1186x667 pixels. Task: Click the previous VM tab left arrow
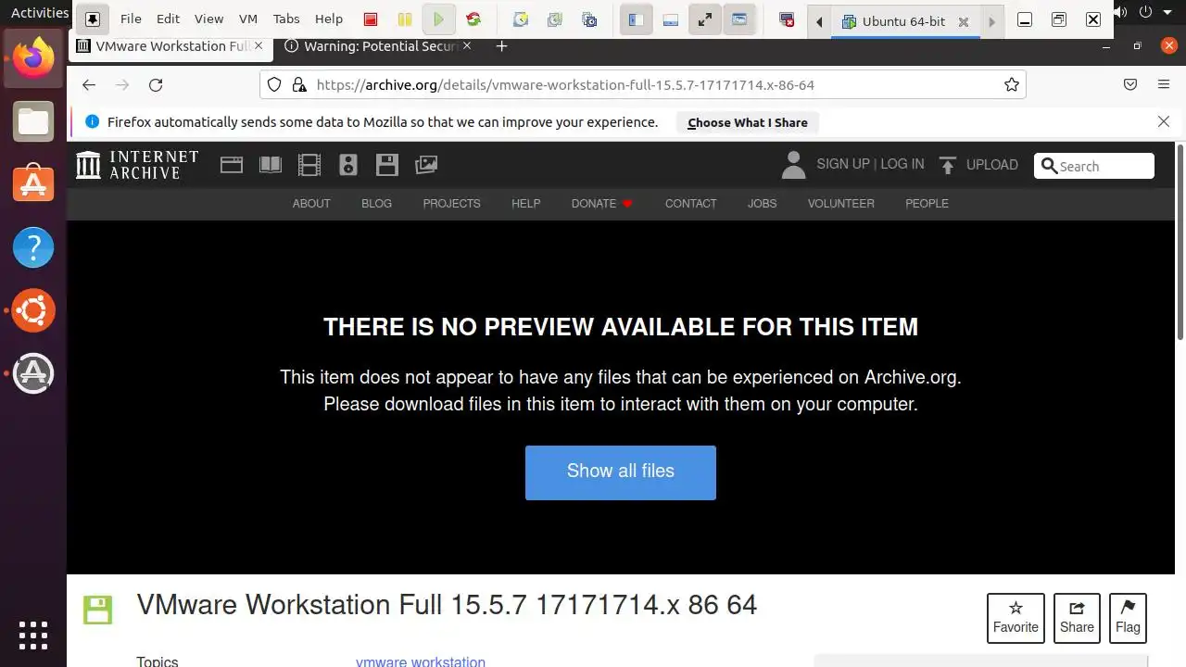coord(819,21)
